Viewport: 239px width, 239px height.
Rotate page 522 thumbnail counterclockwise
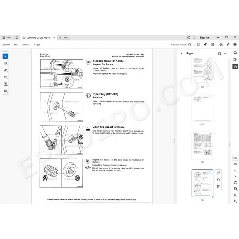pos(218,180)
